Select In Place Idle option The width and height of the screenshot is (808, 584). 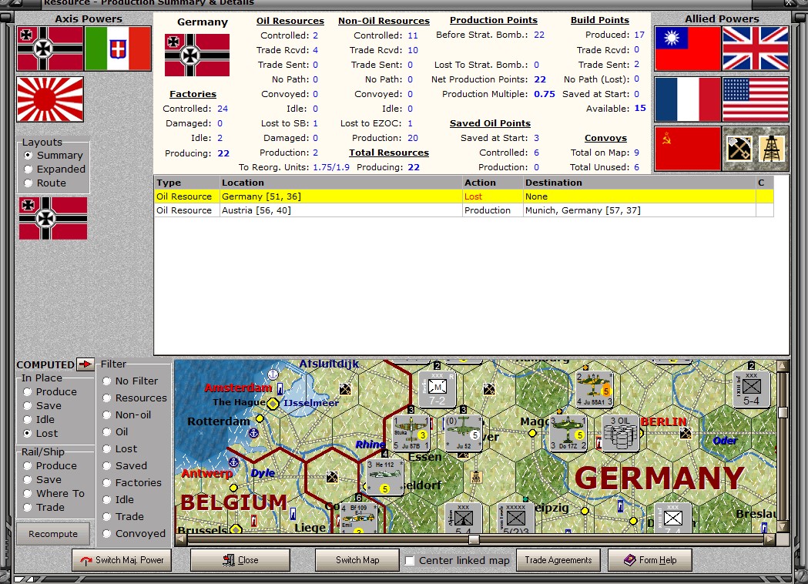click(39, 420)
